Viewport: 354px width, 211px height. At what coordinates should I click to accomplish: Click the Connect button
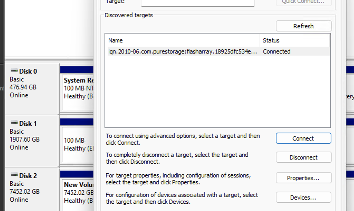coord(303,138)
